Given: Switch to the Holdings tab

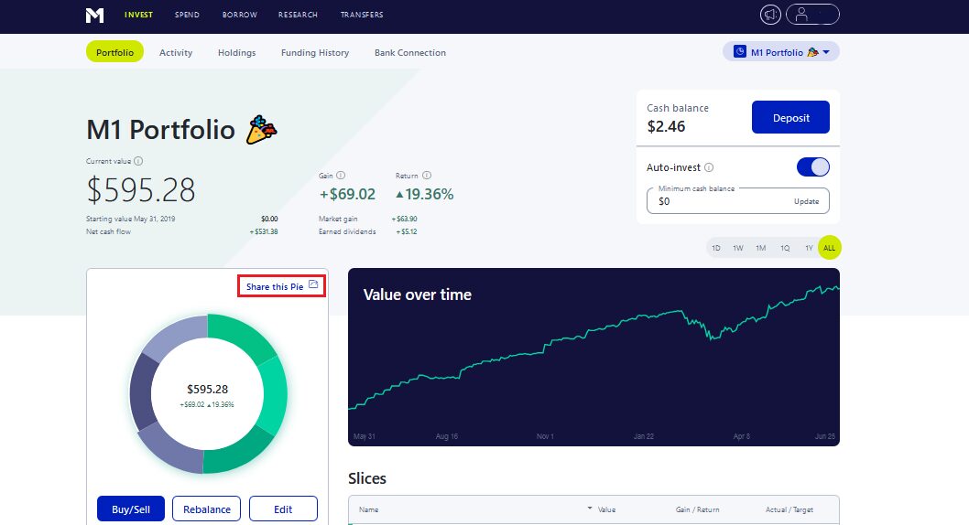Looking at the screenshot, I should click(x=236, y=52).
